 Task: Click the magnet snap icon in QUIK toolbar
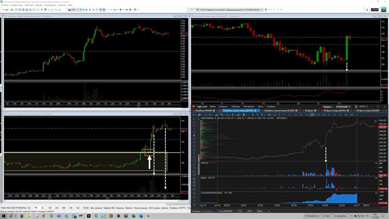135,10
